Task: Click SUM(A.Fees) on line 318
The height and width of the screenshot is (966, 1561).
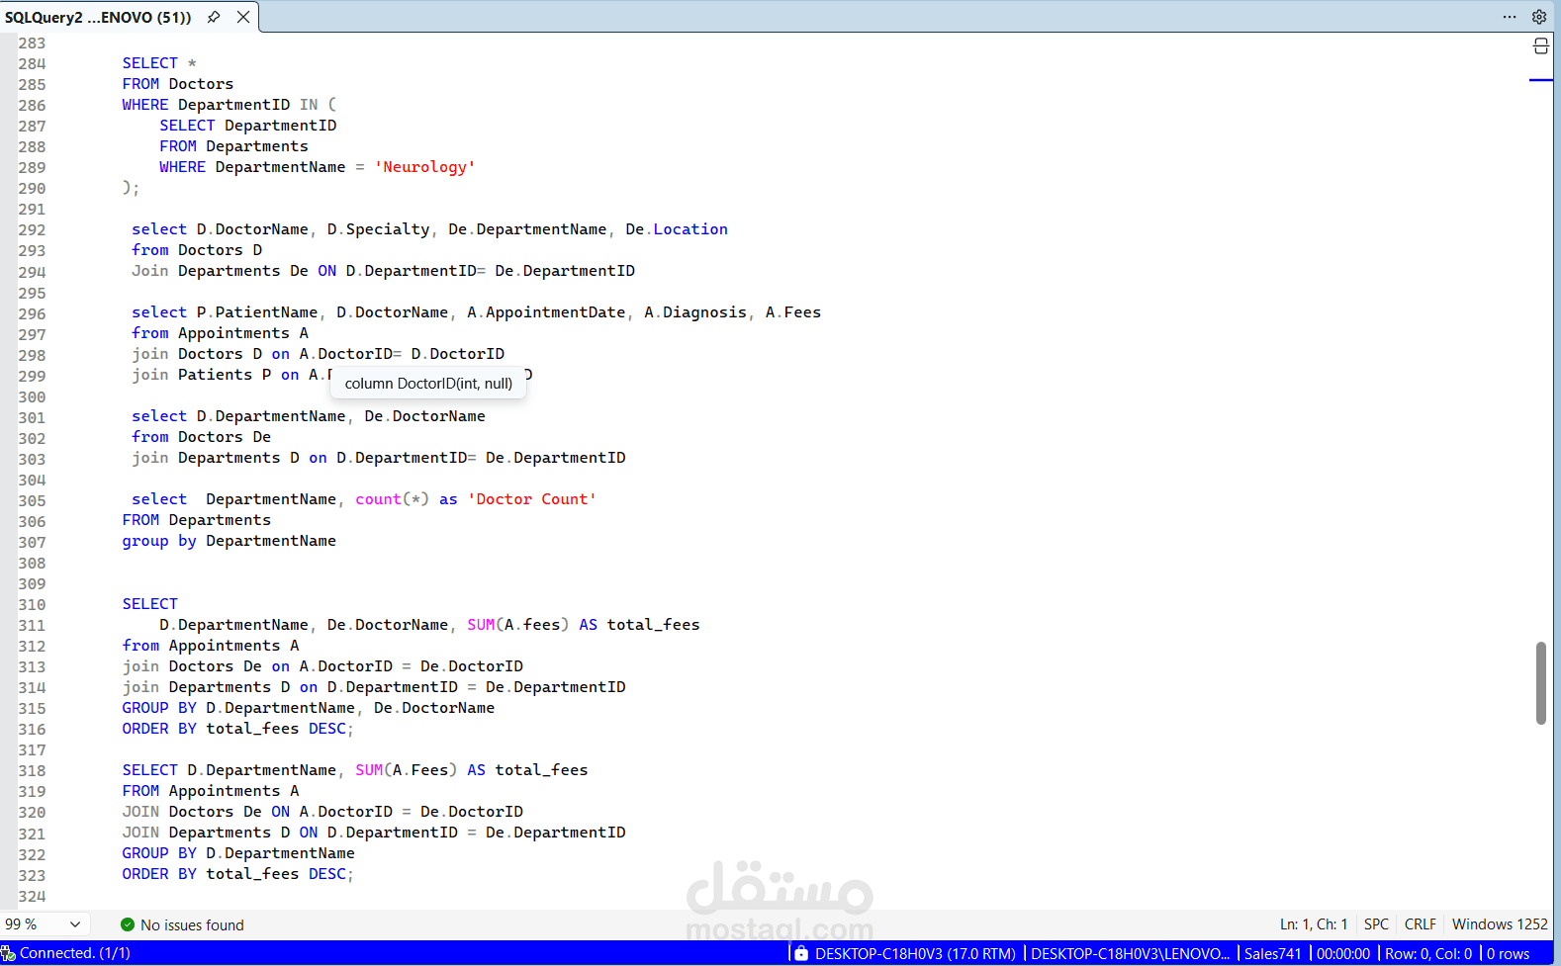Action: [x=407, y=770]
